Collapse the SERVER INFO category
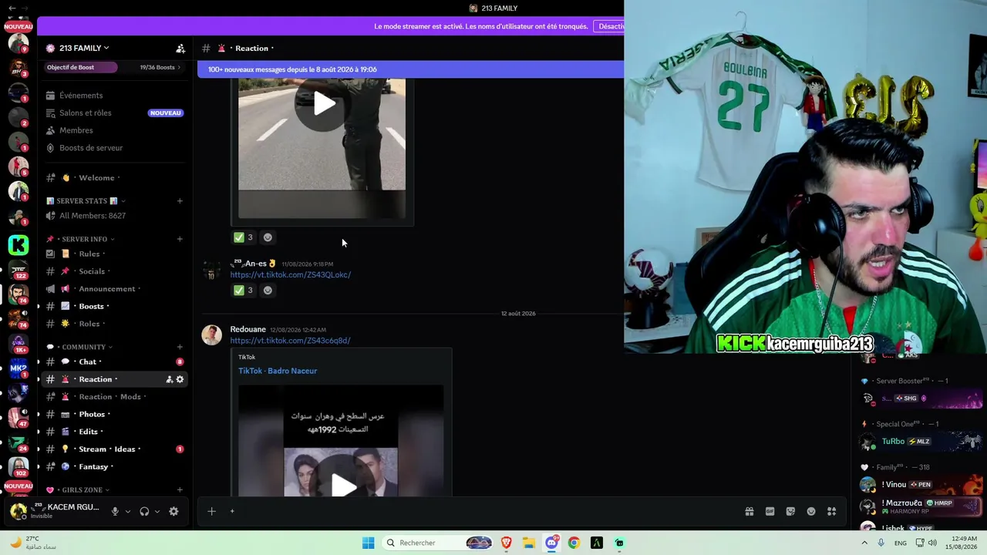Image resolution: width=987 pixels, height=555 pixels. (85, 239)
